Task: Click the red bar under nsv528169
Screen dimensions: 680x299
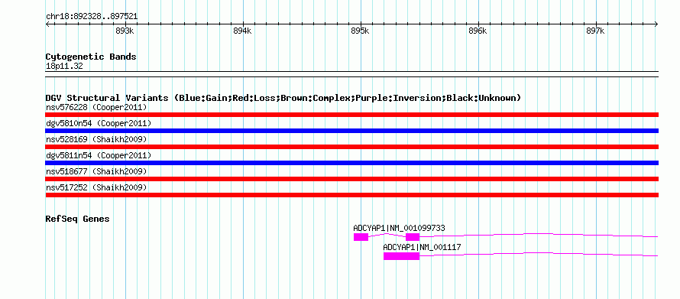Action: (x=352, y=147)
